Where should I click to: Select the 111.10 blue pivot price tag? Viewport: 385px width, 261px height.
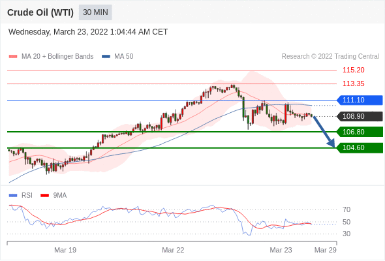click(x=360, y=100)
